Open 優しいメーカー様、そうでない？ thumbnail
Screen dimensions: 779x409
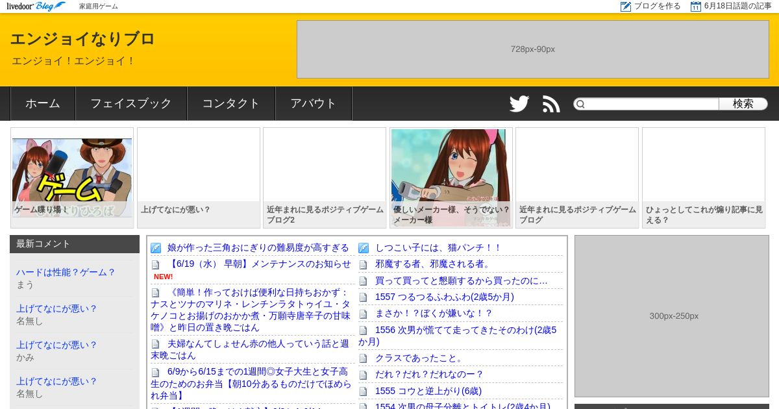point(451,178)
